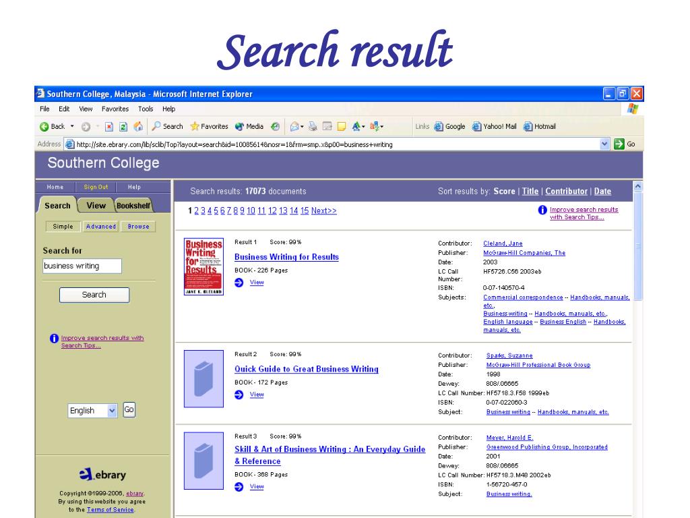Switch to the Bookshelf tab

[133, 206]
